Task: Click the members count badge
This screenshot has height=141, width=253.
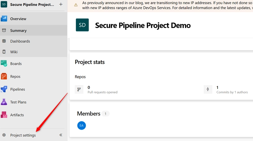Action: pyautogui.click(x=106, y=114)
